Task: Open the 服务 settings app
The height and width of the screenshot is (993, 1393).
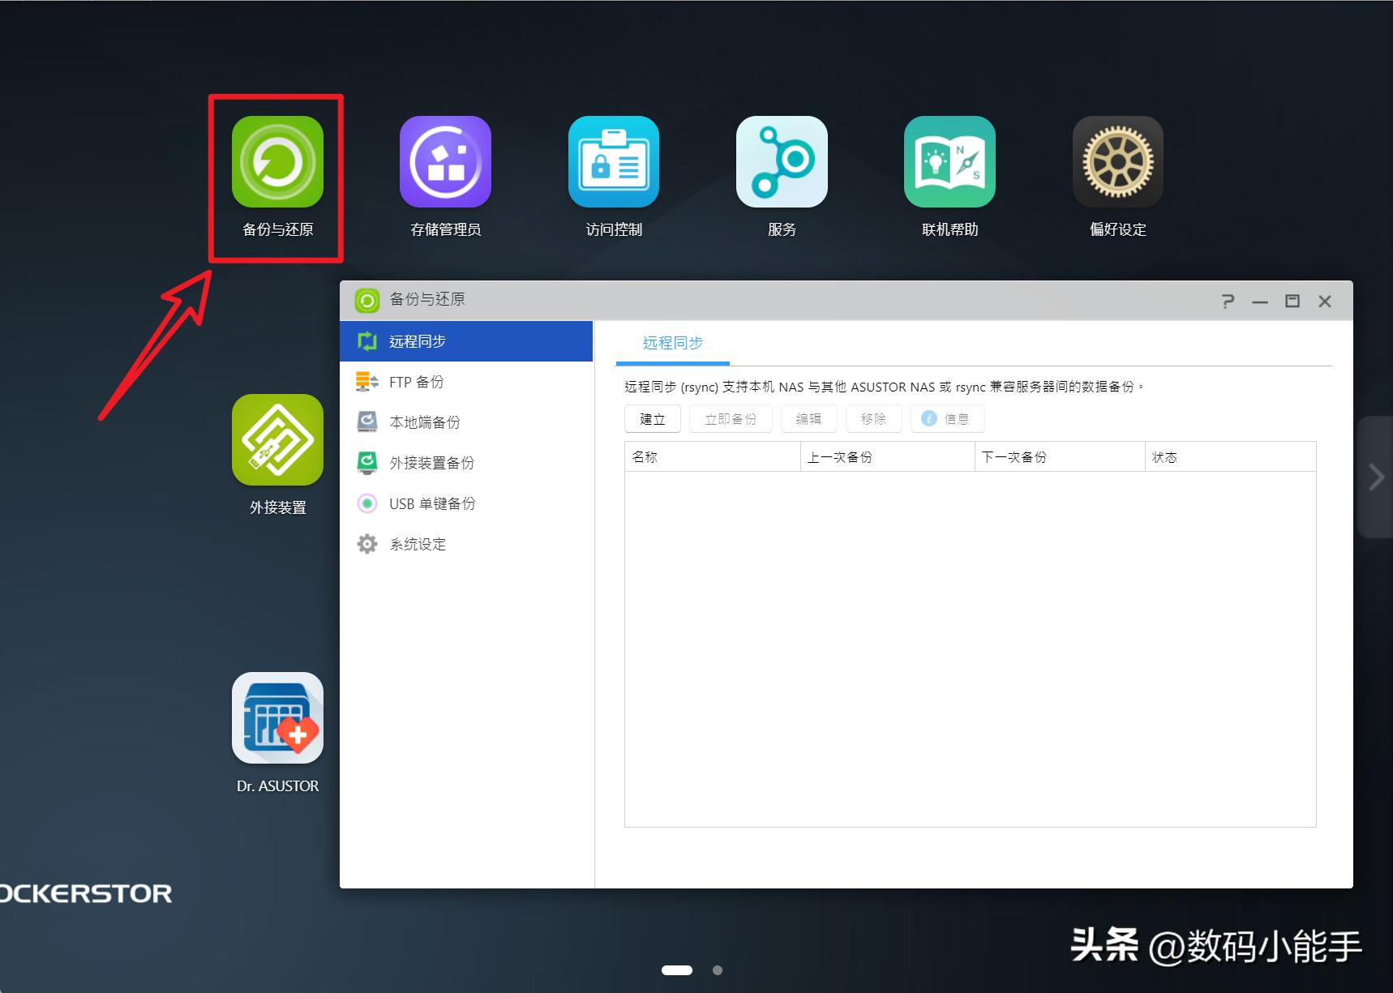Action: pyautogui.click(x=781, y=161)
